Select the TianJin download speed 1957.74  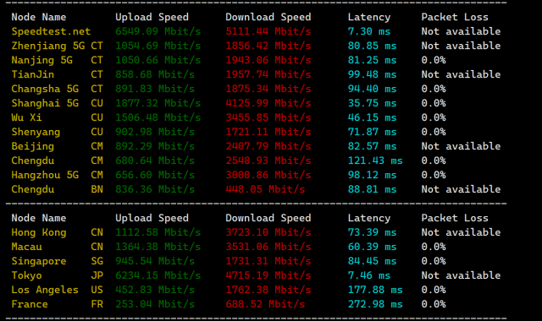point(268,74)
